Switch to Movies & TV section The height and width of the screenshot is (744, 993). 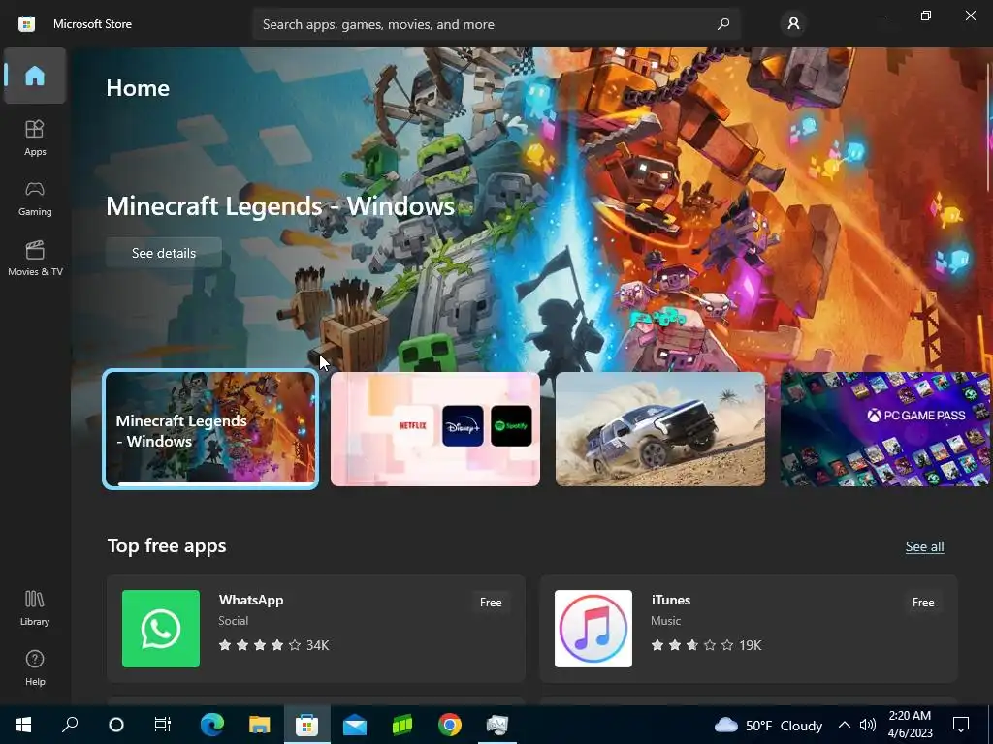pos(35,258)
